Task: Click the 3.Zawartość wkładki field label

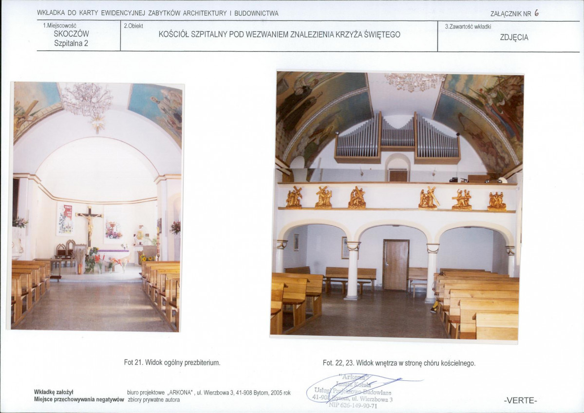Action: (x=468, y=26)
